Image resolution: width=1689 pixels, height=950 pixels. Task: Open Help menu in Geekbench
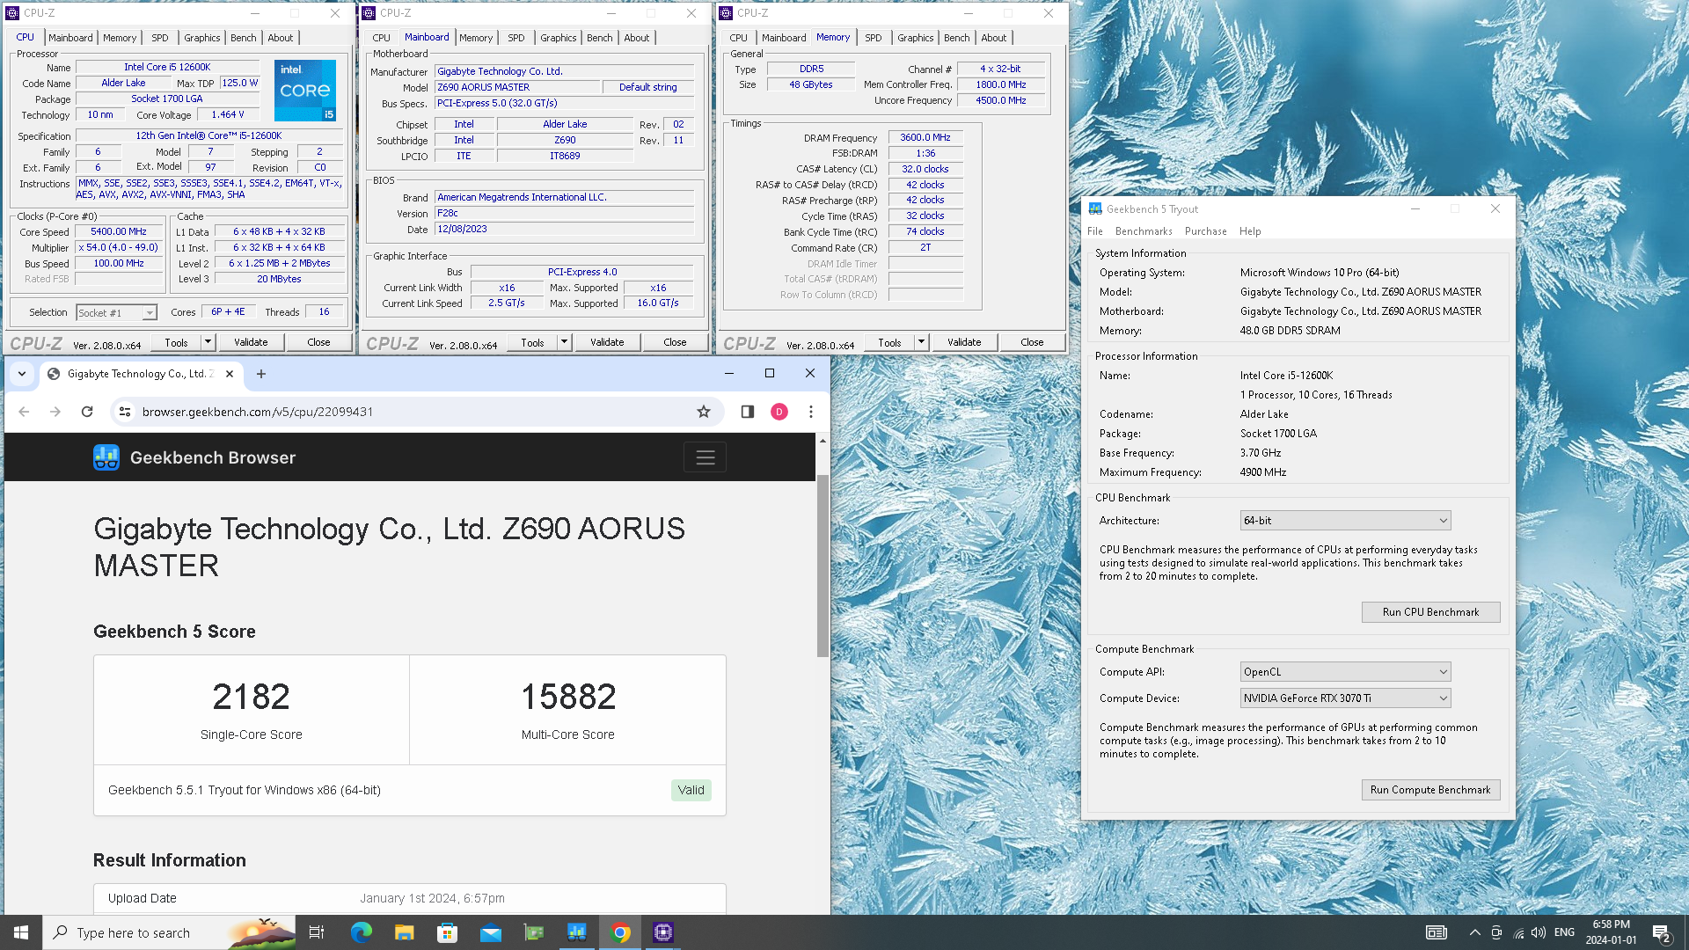(x=1250, y=231)
